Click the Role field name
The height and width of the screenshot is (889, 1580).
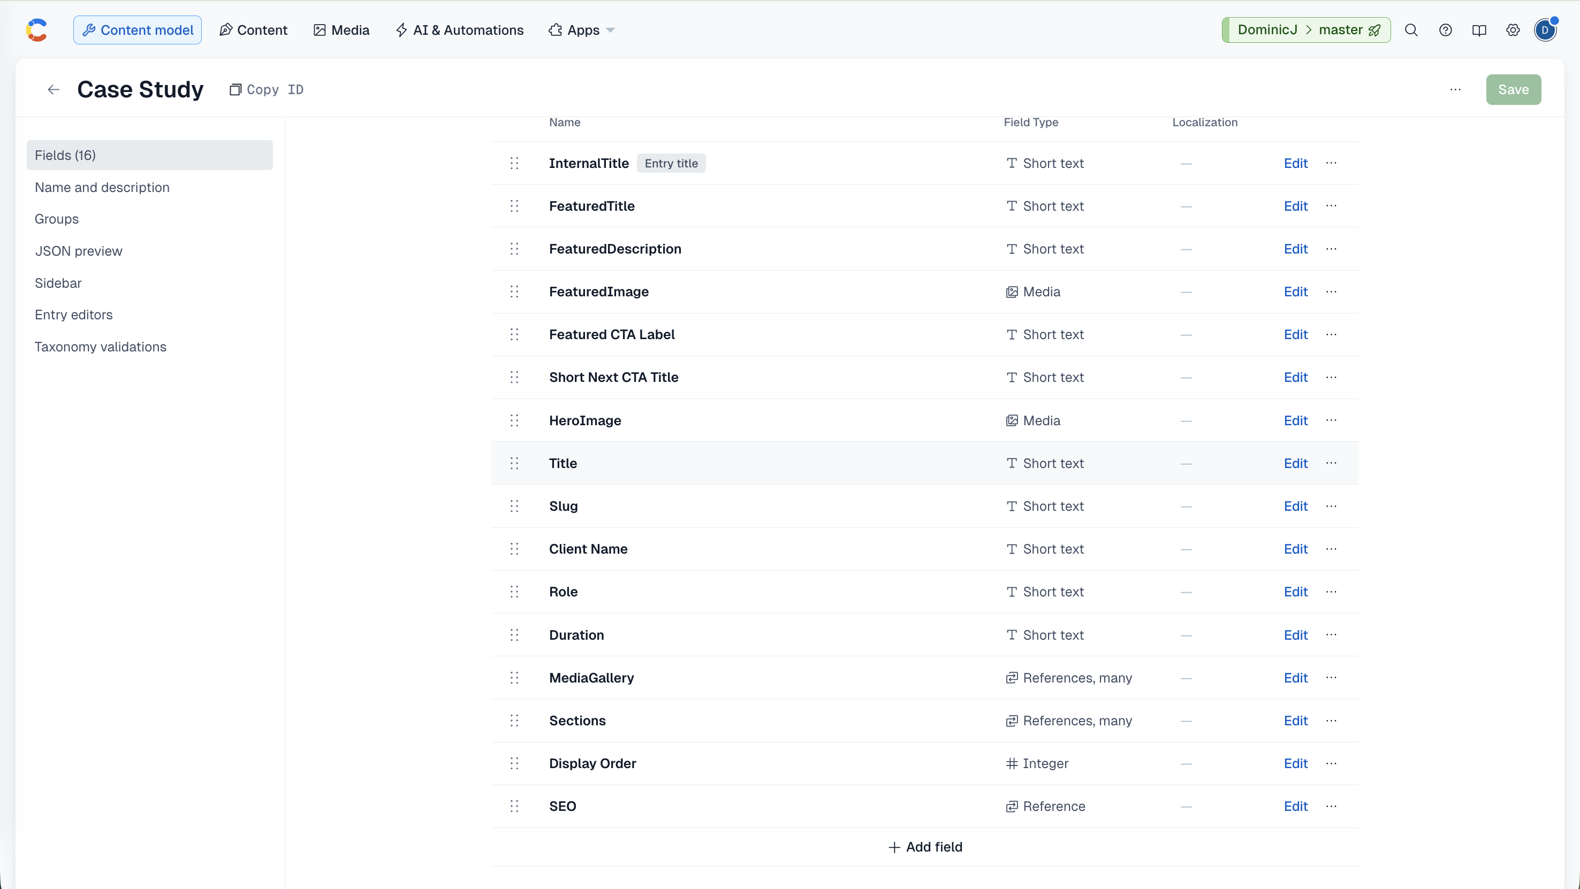coord(563,592)
